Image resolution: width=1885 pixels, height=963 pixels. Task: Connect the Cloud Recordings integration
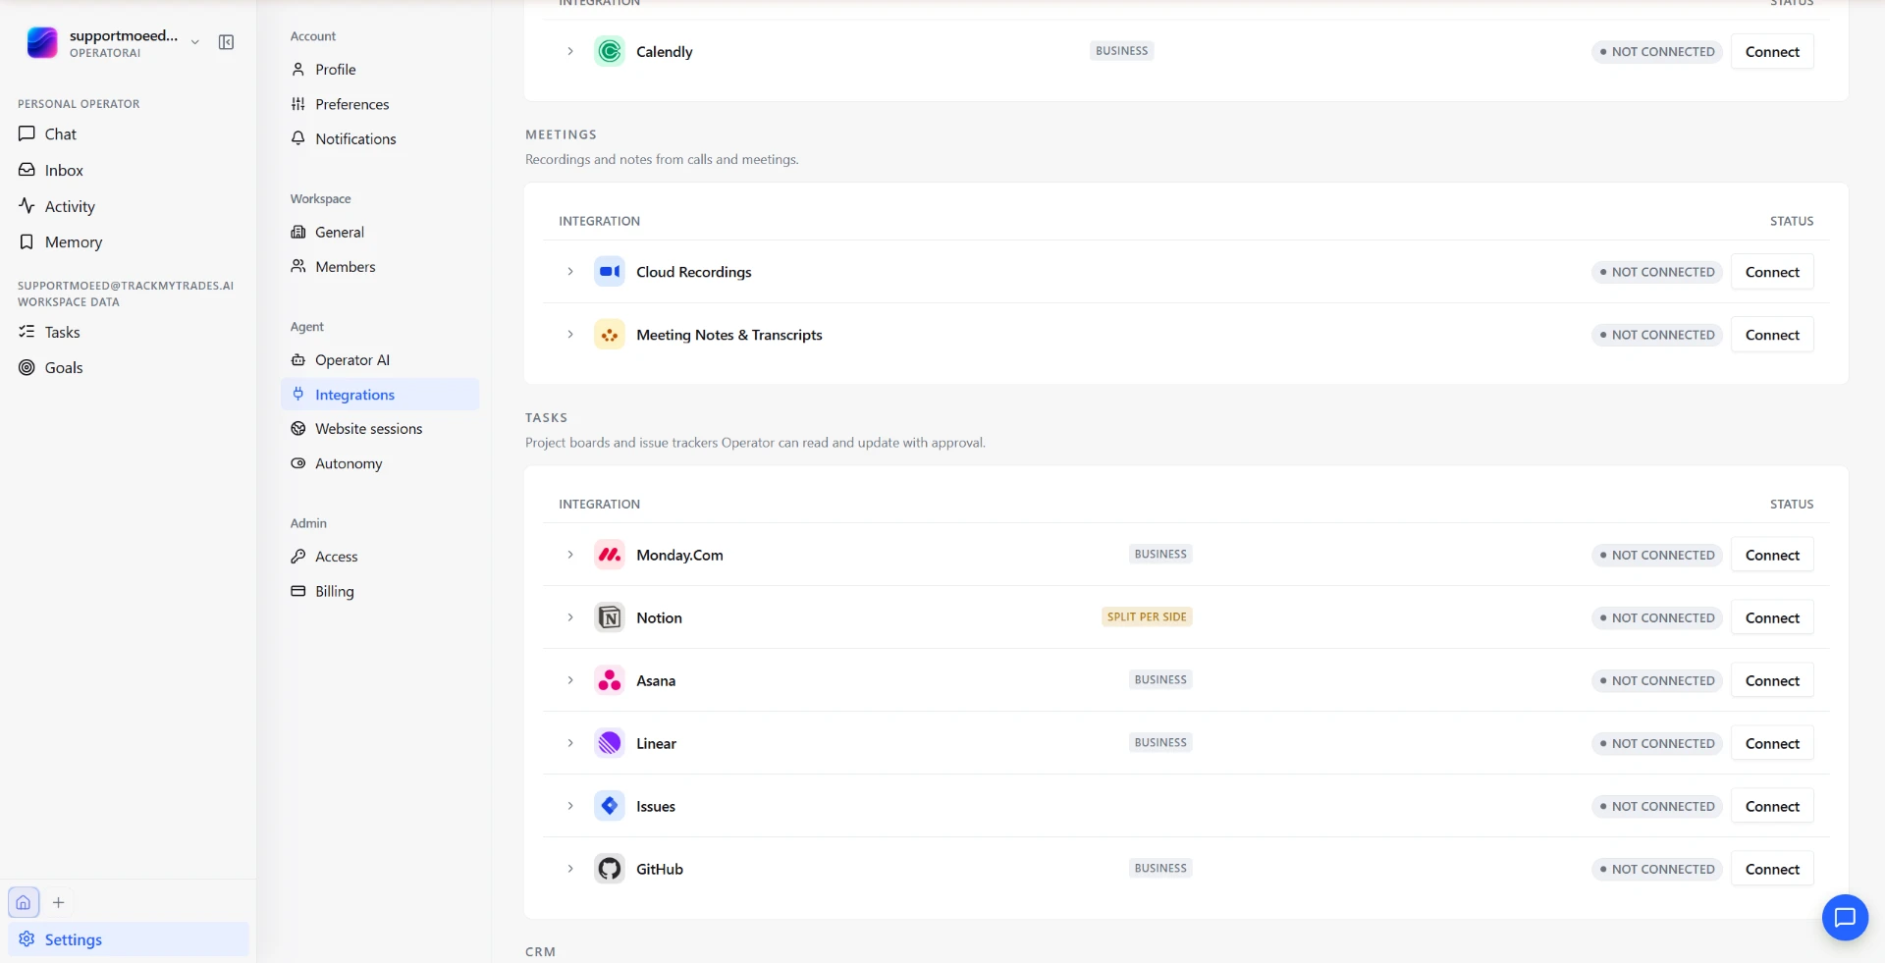point(1772,272)
